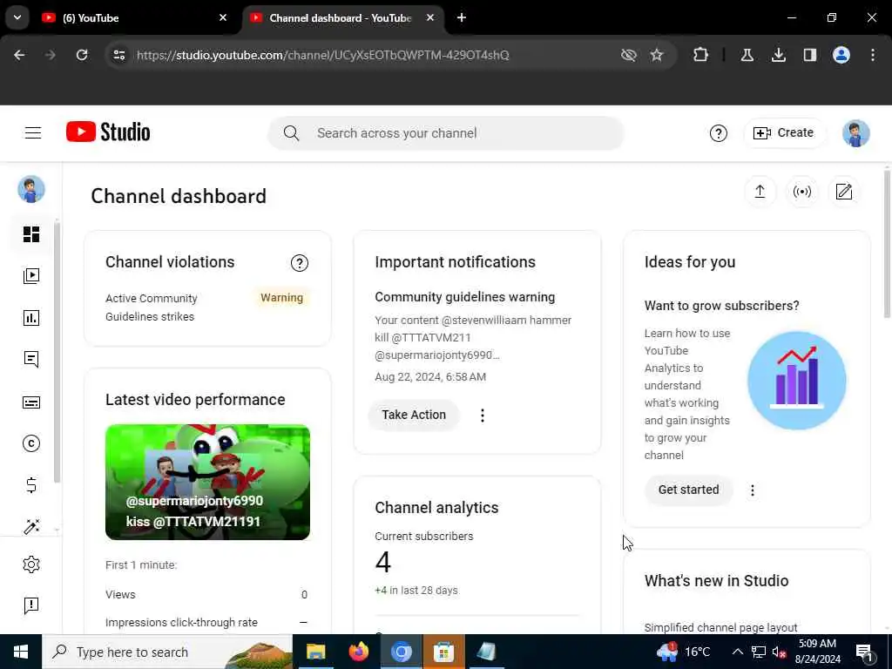Open the Content sidebar icon
This screenshot has width=892, height=669.
[31, 276]
